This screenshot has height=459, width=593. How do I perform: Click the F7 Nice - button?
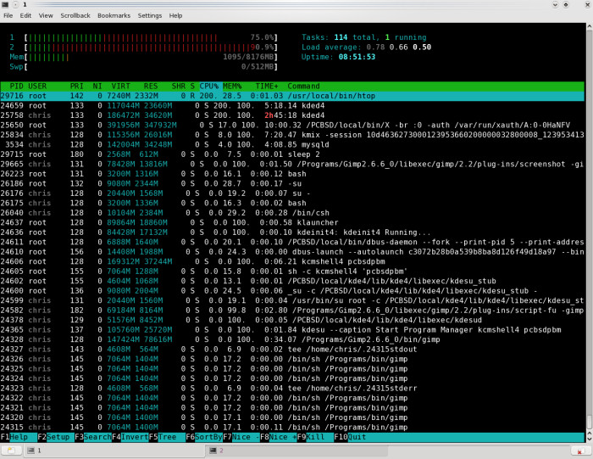click(x=241, y=437)
